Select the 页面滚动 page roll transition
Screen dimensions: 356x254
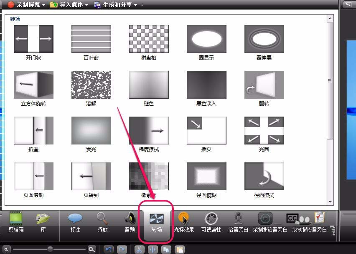click(x=33, y=176)
